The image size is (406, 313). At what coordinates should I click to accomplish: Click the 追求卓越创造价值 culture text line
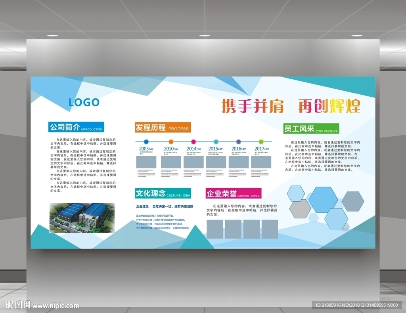click(x=155, y=216)
